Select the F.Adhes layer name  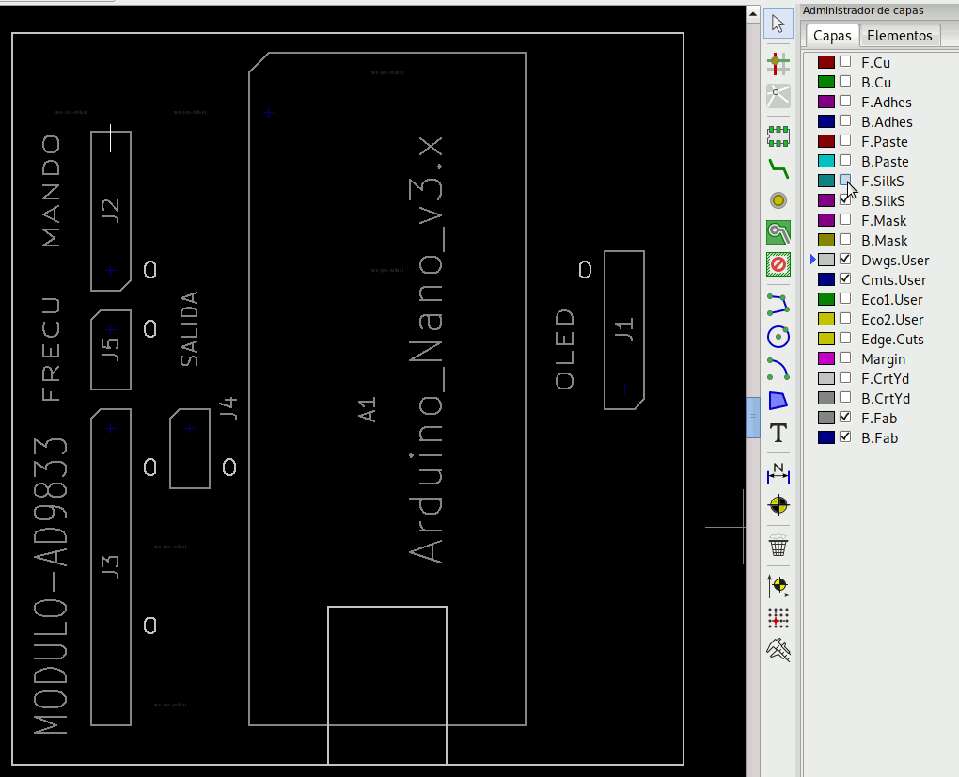point(887,103)
